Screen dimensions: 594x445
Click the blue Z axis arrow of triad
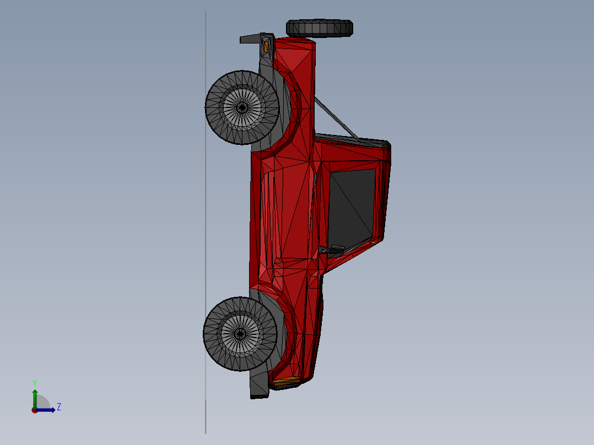pyautogui.click(x=46, y=410)
